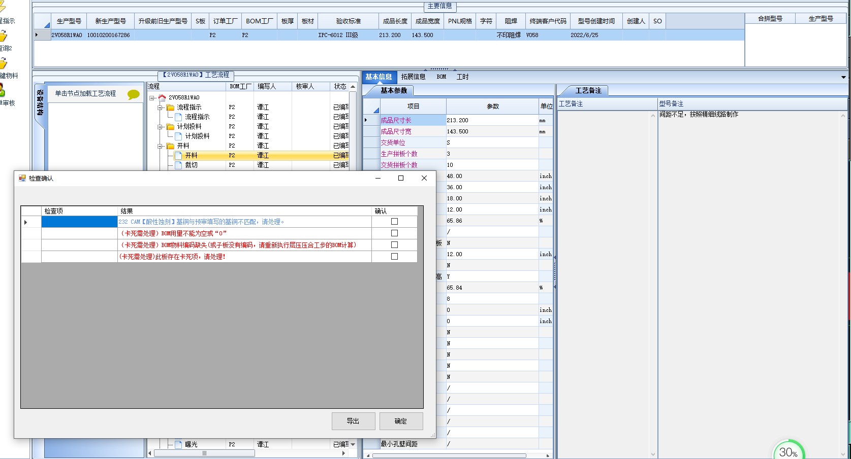The image size is (851, 459).
Task: Click the parameter grid horizontal scrollbar
Action: (450, 455)
